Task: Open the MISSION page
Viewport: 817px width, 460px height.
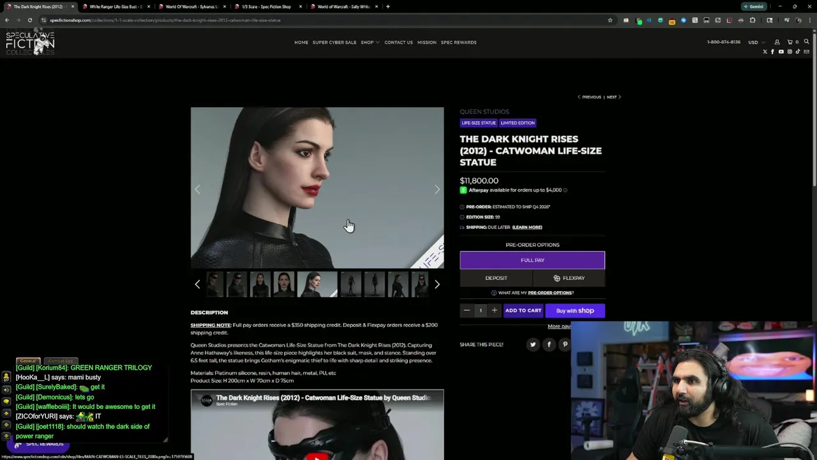Action: [x=427, y=42]
